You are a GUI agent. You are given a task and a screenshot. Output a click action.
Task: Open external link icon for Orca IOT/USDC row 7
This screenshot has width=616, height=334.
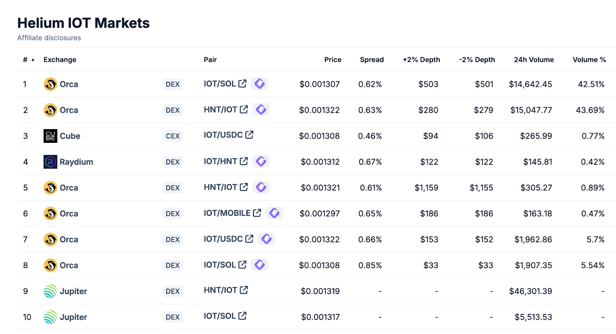[249, 239]
